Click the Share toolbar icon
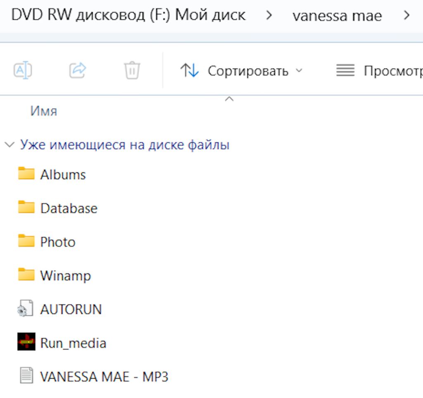This screenshot has width=423, height=398. 78,70
